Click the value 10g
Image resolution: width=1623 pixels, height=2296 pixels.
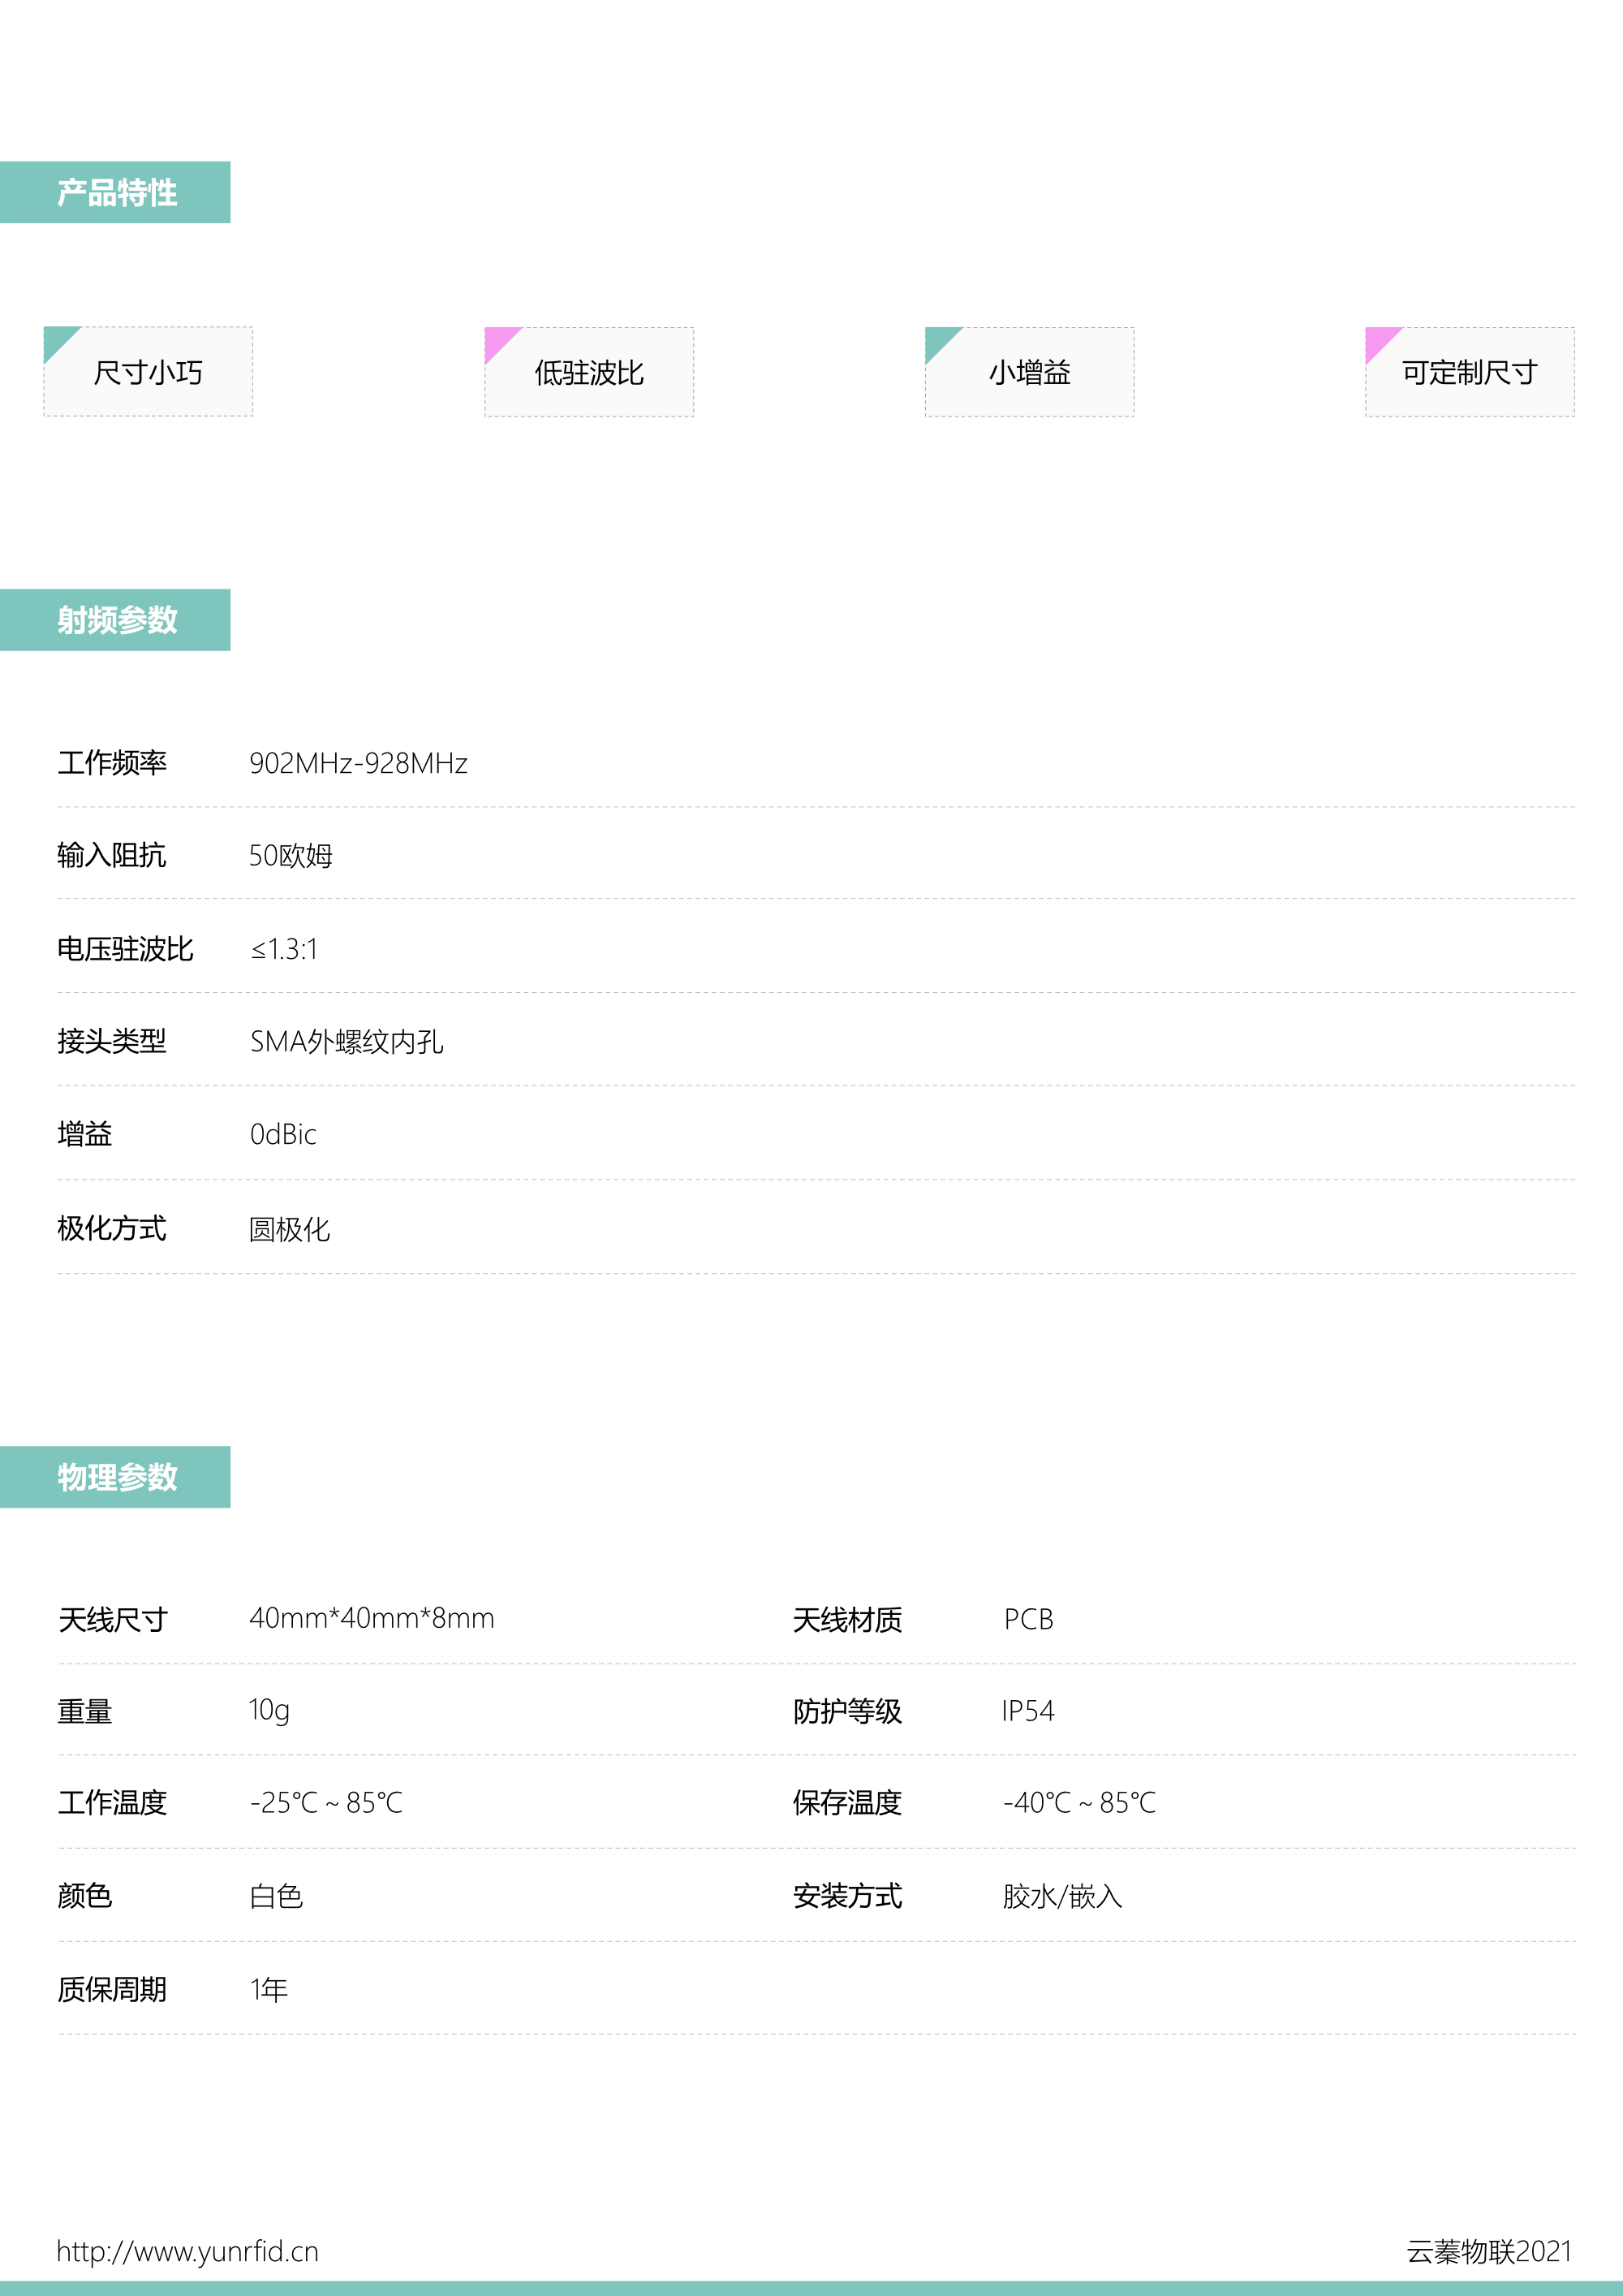click(x=270, y=1711)
